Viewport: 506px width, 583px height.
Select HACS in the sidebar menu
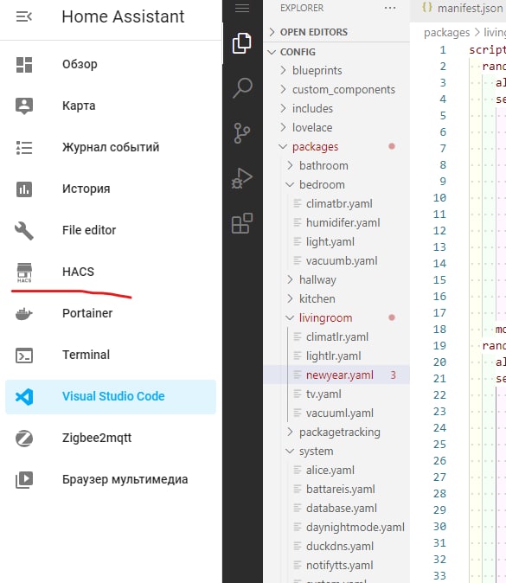pyautogui.click(x=78, y=272)
